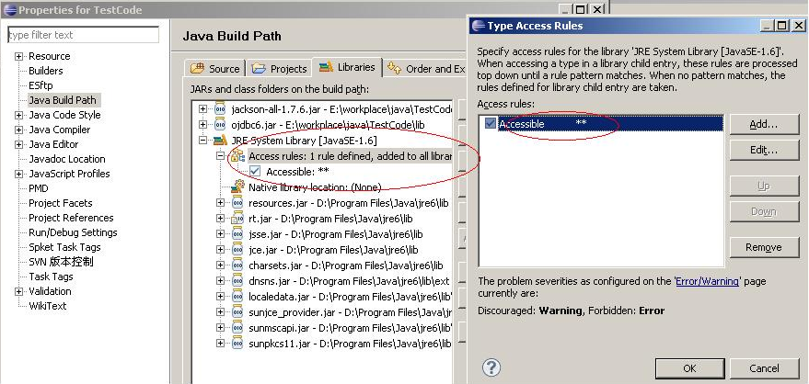
Task: Click the rt.jar jar icon
Action: (237, 219)
